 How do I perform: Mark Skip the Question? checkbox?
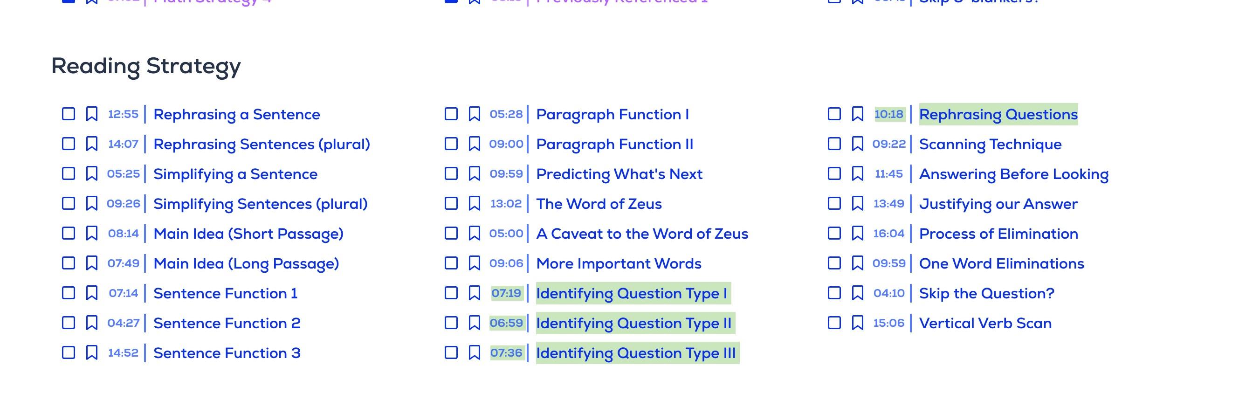[834, 293]
